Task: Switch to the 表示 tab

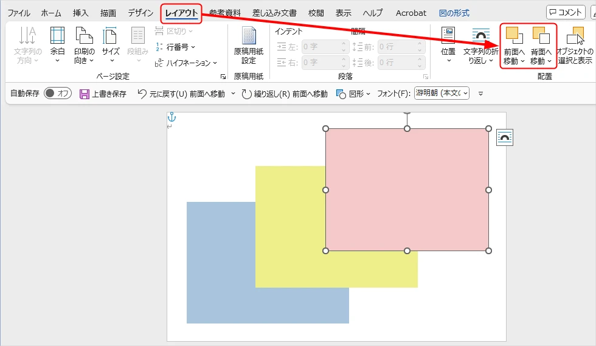Action: (x=343, y=13)
